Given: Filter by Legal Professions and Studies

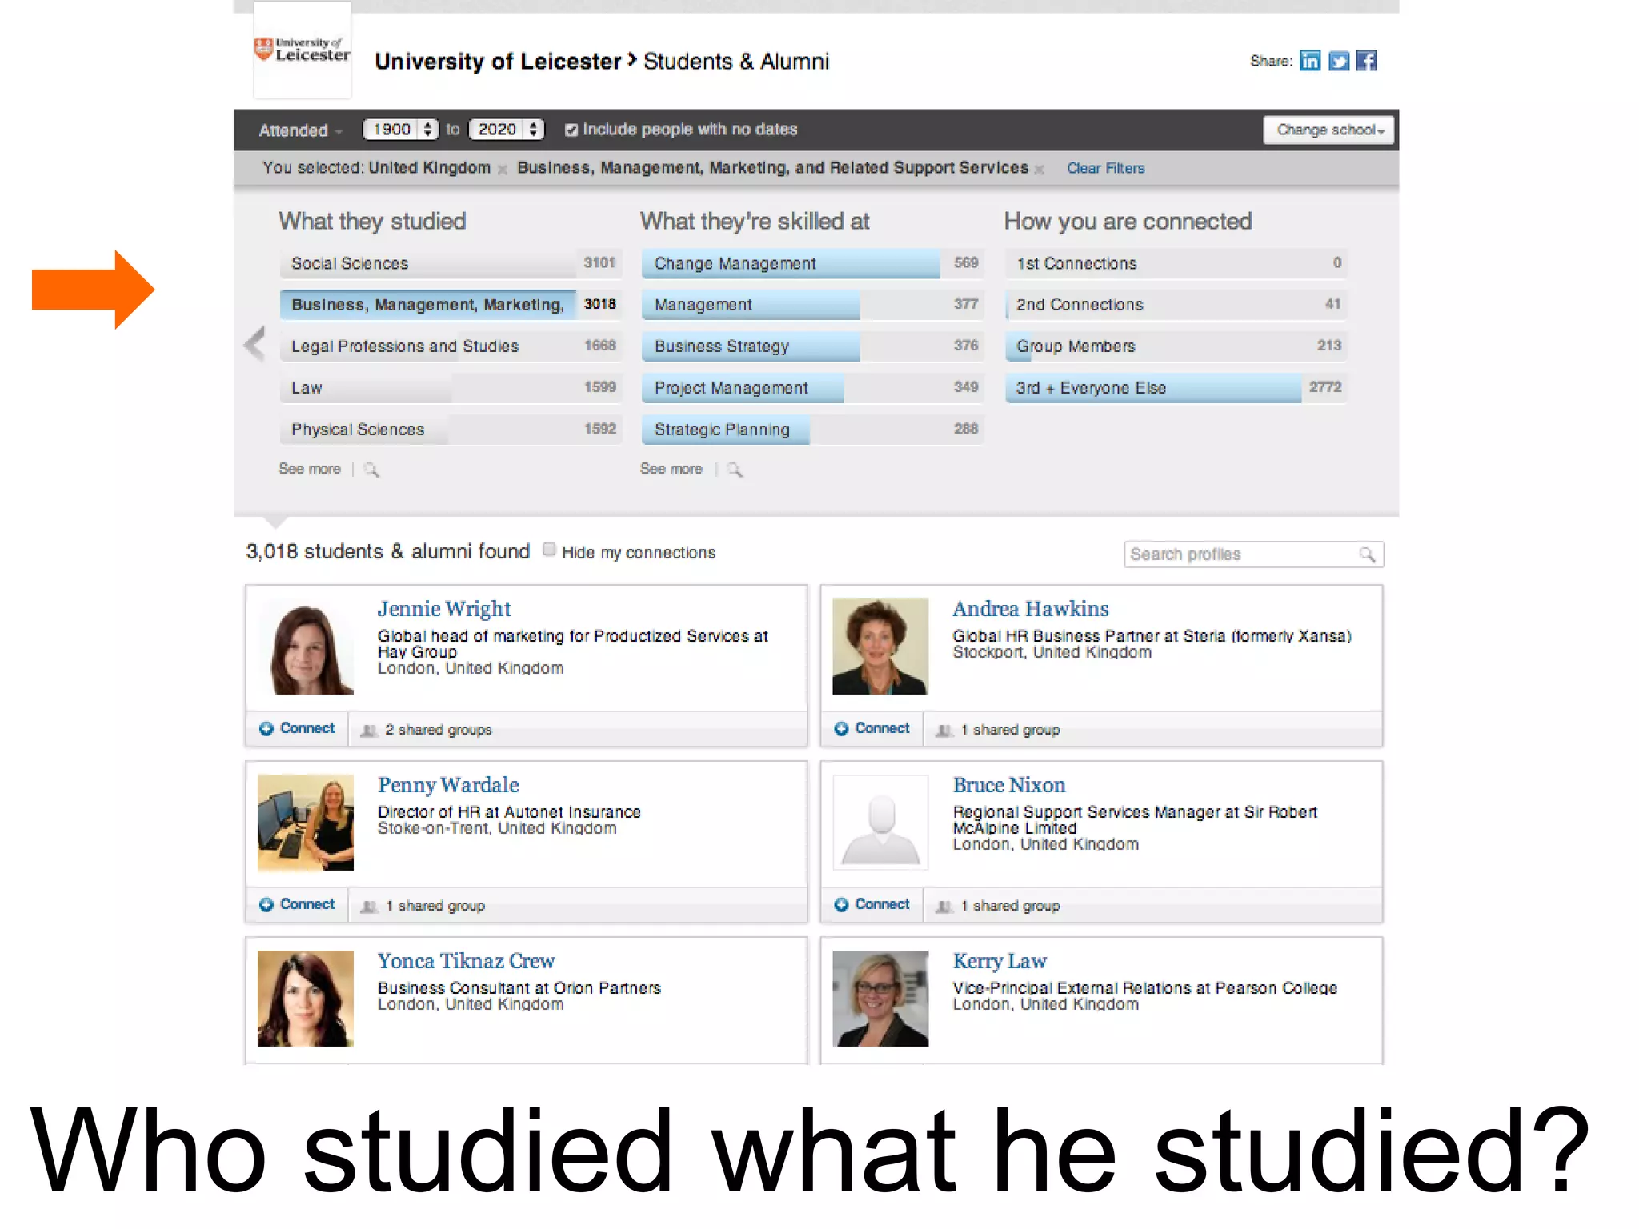Looking at the screenshot, I should tap(451, 346).
